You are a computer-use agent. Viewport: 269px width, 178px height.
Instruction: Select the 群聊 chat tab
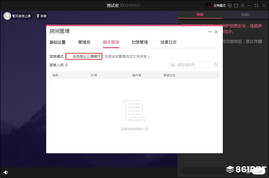tap(200, 15)
